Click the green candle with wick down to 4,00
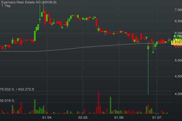This screenshot has width=182, height=121. (x=148, y=69)
